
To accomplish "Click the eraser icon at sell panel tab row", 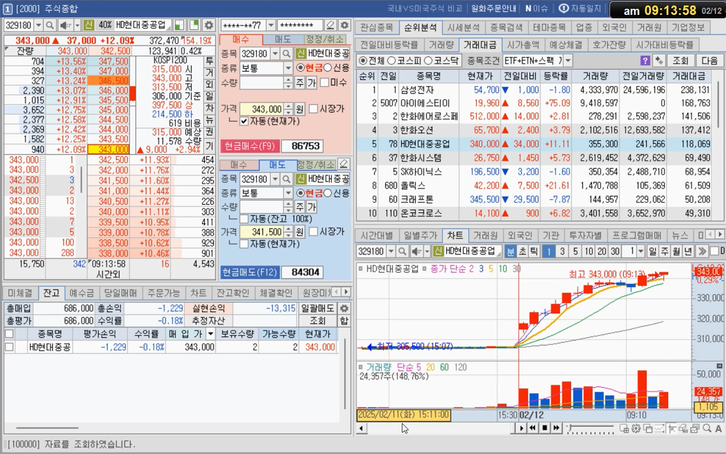I will pyautogui.click(x=343, y=164).
